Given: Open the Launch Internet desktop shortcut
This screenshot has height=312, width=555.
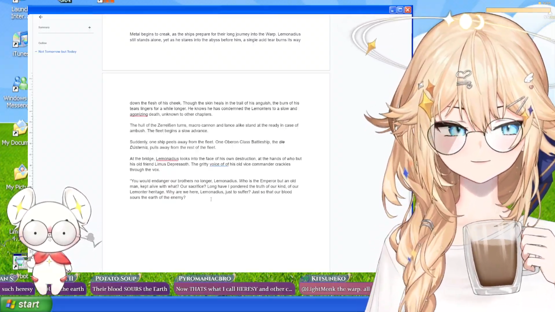Looking at the screenshot, I should tap(18, 10).
